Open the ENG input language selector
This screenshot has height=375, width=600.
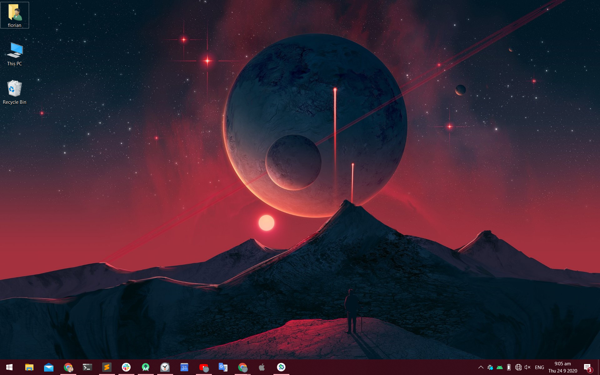pyautogui.click(x=539, y=367)
